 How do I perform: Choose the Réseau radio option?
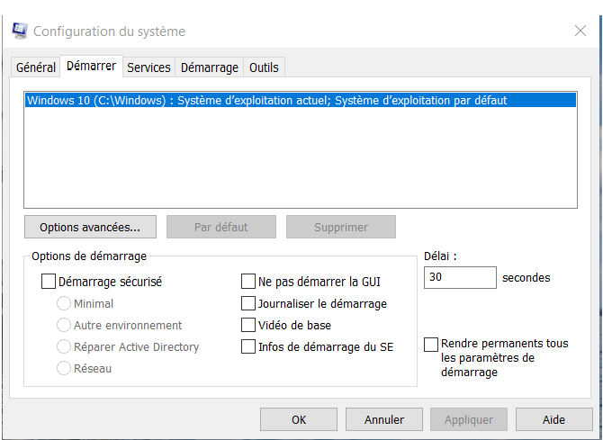point(64,368)
